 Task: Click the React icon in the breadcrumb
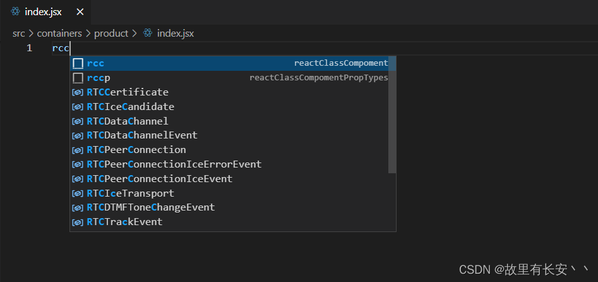148,34
